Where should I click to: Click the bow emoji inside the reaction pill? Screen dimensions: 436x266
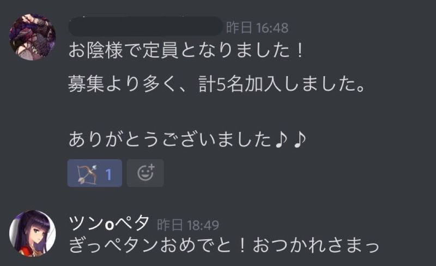87,174
